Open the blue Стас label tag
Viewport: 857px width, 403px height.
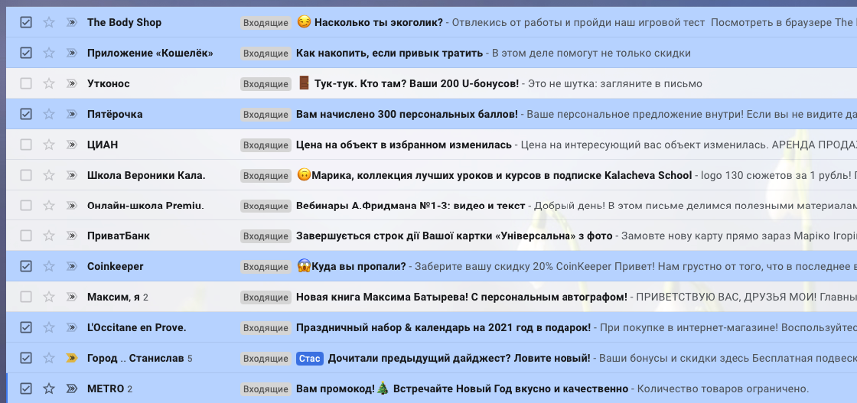pyautogui.click(x=310, y=359)
